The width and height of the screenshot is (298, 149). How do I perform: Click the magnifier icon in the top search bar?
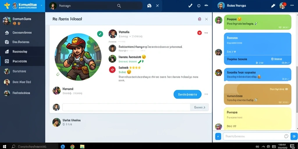point(119,6)
